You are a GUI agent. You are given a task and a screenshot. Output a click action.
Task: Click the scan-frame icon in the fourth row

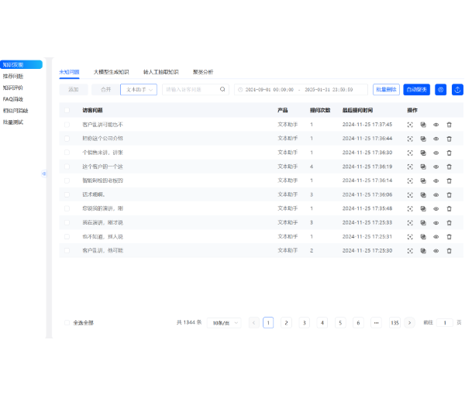[410, 167]
